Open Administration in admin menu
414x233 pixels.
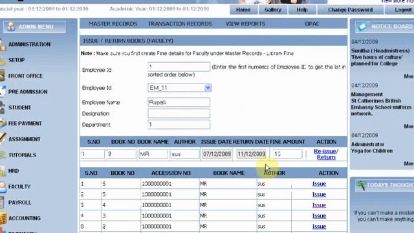click(29, 45)
